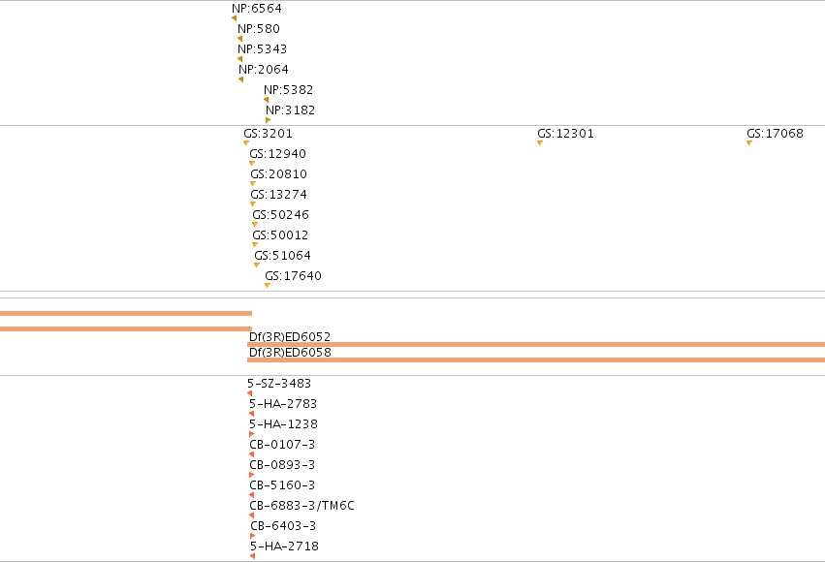Click the triangle marker under GS:51064
825x562 pixels.
pyautogui.click(x=257, y=265)
